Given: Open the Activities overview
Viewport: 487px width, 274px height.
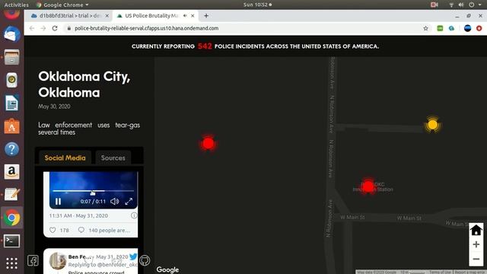Looking at the screenshot, I should point(16,5).
